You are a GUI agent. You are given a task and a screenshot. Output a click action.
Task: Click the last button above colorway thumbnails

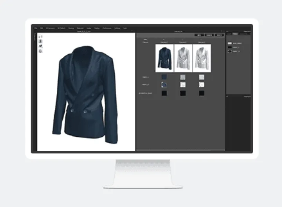coord(219,35)
